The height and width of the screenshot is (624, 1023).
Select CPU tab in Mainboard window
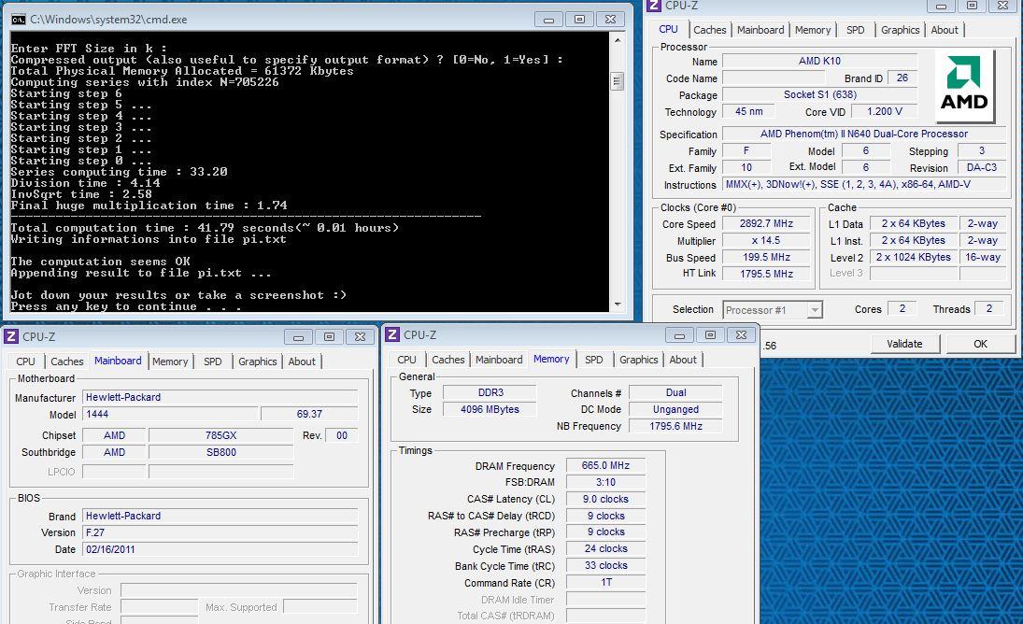click(x=25, y=362)
